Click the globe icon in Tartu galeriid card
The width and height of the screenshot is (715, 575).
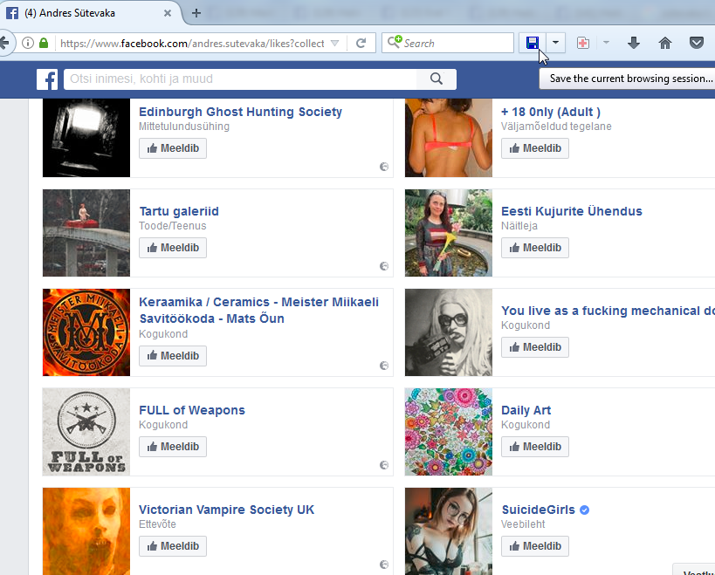(384, 266)
